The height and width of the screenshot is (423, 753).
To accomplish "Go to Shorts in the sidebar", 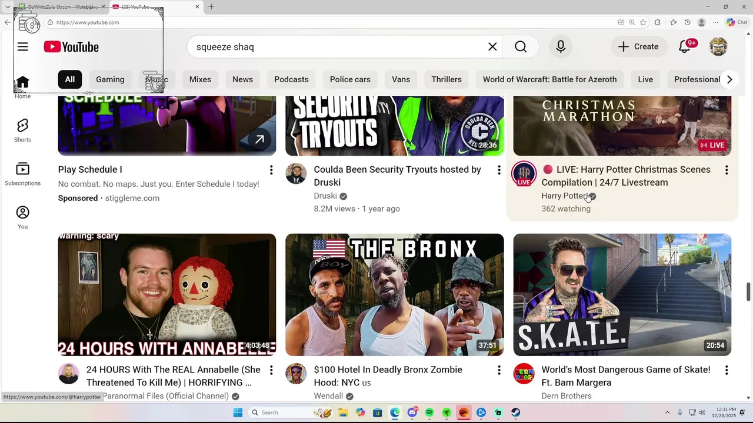I will pos(22,130).
